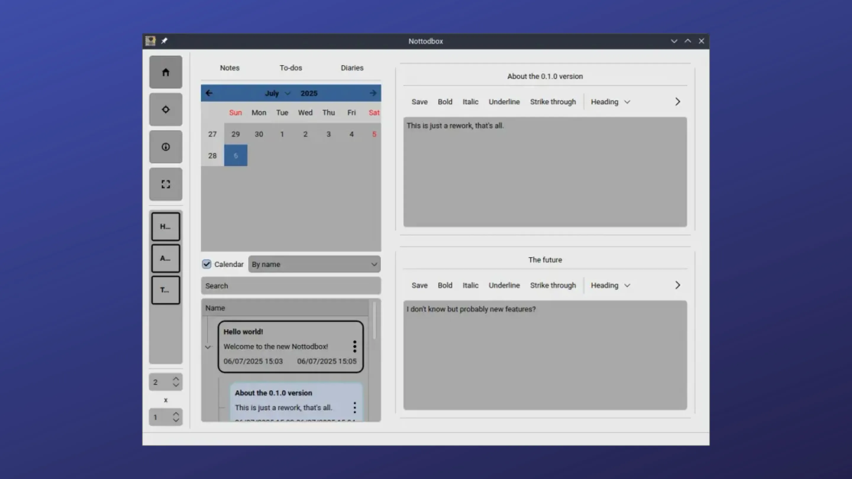Image resolution: width=852 pixels, height=479 pixels.
Task: Toggle the Calendar checkbox
Action: click(207, 264)
